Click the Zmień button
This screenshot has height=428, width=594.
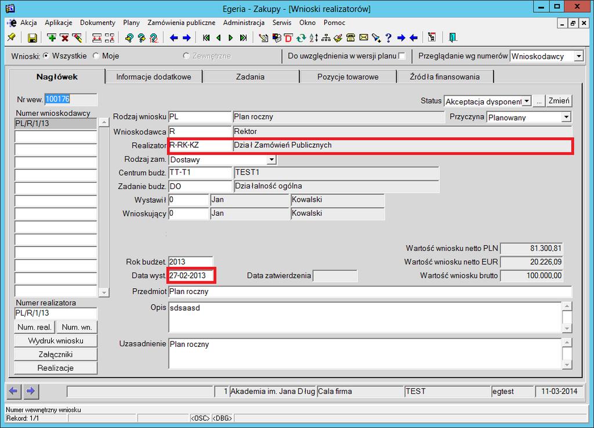[x=559, y=101]
